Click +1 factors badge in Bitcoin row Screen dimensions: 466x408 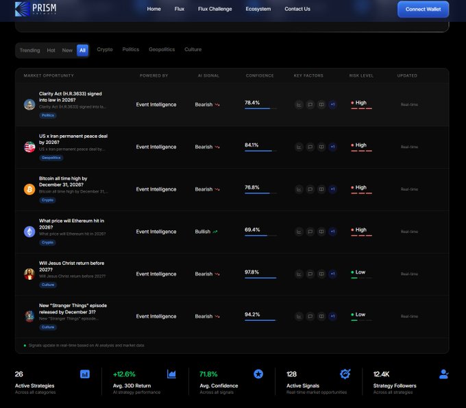332,189
